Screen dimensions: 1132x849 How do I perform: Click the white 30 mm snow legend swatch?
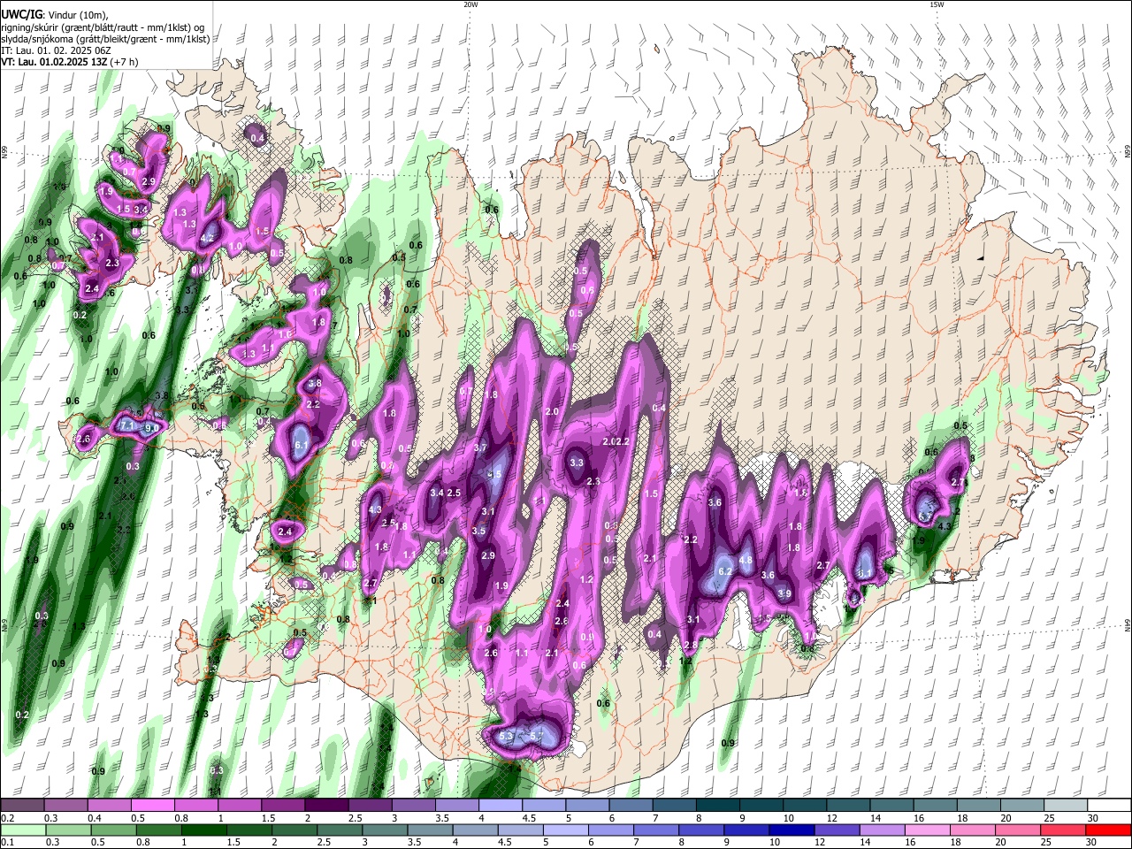coord(1110,806)
